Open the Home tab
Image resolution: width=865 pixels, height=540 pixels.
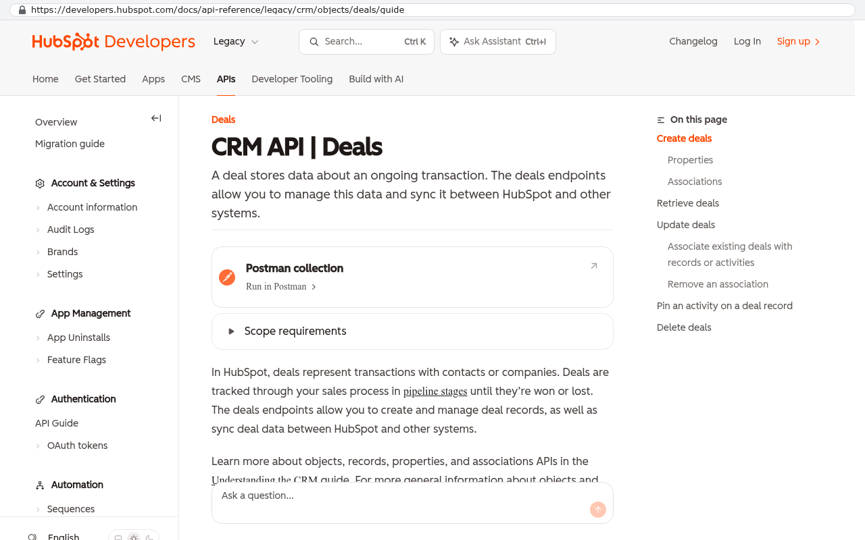[45, 79]
